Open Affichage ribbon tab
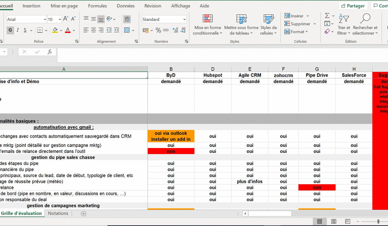Screen dimensions: 388x226 180,6
